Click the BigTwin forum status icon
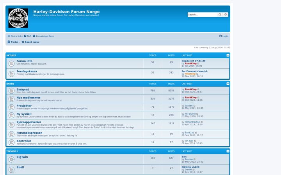 [11, 159]
